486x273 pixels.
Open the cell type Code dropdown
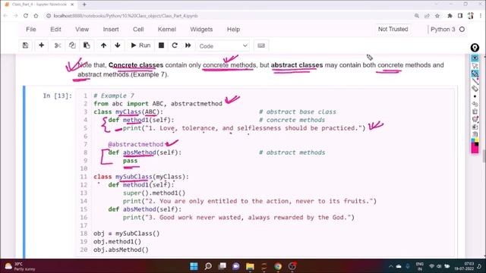pyautogui.click(x=223, y=45)
